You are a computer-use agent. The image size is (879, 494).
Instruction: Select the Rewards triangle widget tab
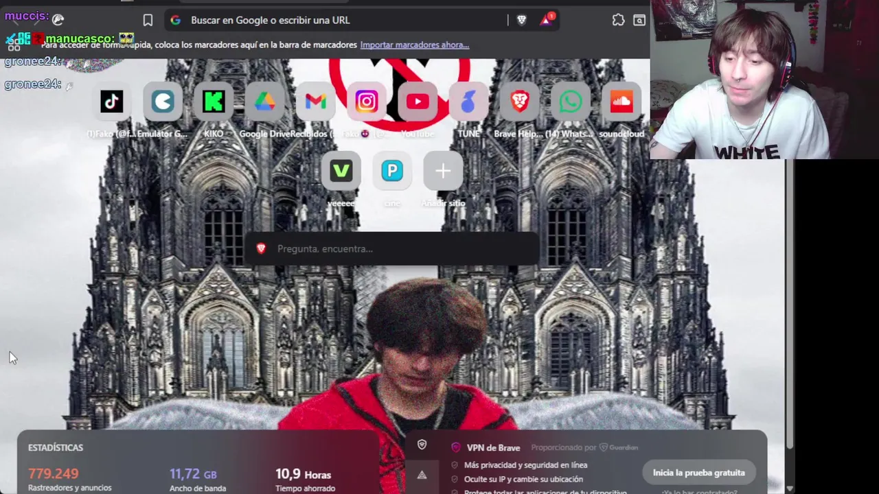coord(422,475)
